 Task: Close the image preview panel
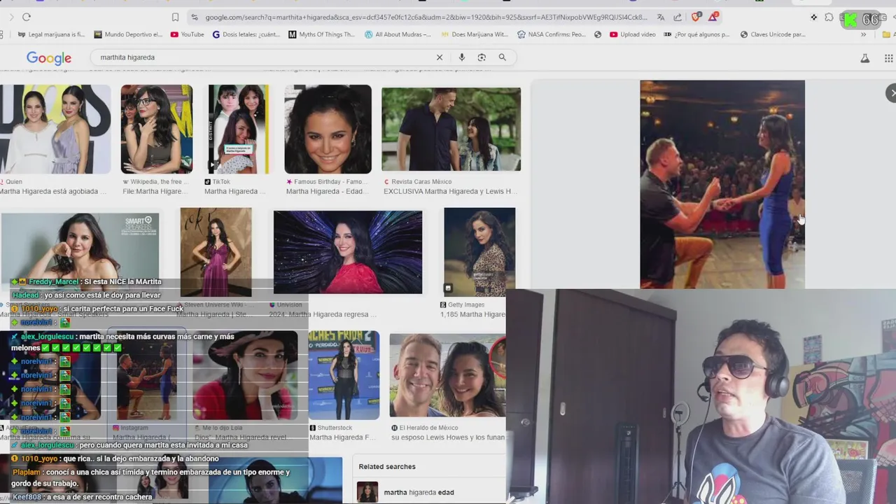(891, 93)
